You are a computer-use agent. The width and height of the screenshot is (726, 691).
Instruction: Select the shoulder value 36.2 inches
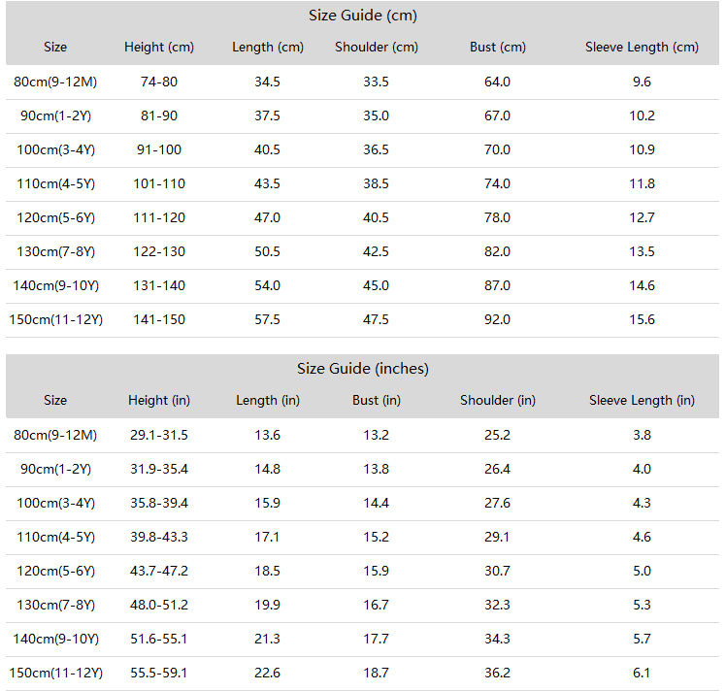tap(497, 673)
